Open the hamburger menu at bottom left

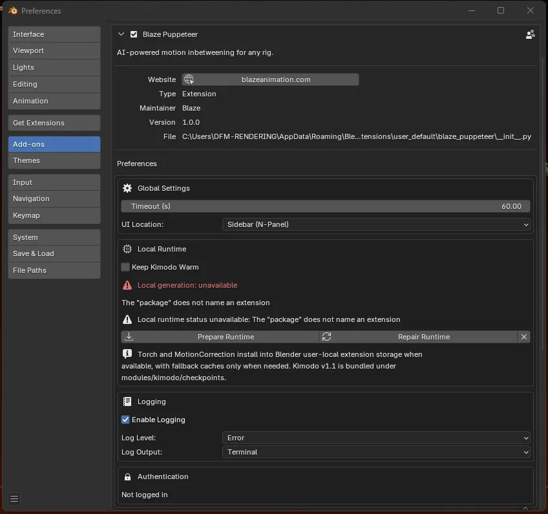point(14,499)
